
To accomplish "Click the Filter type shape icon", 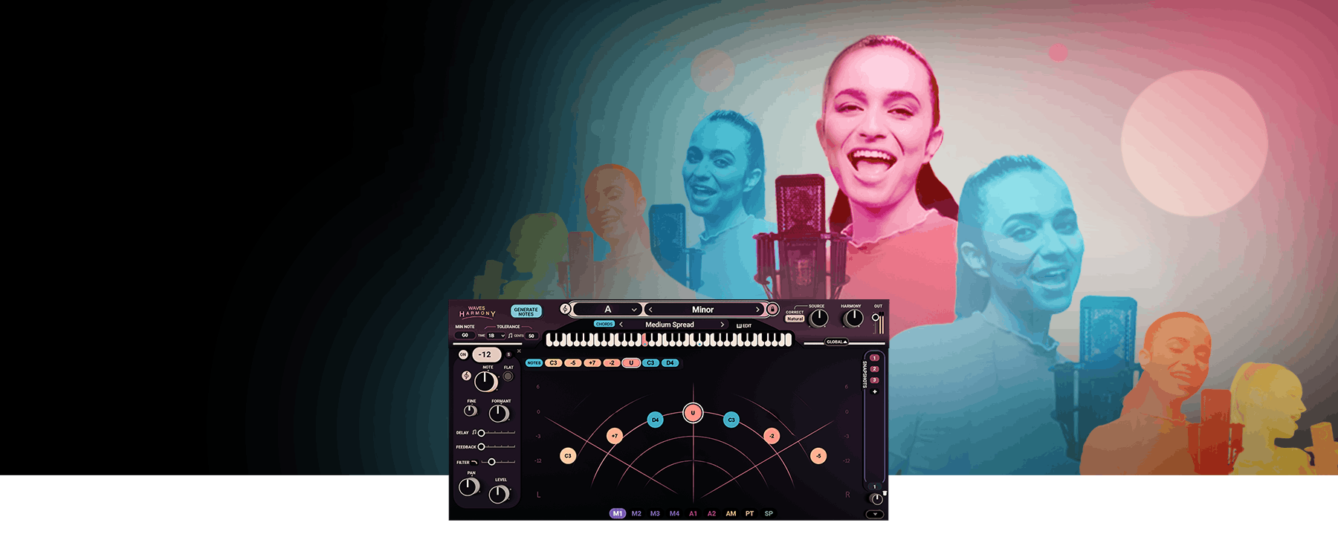I will pyautogui.click(x=474, y=462).
